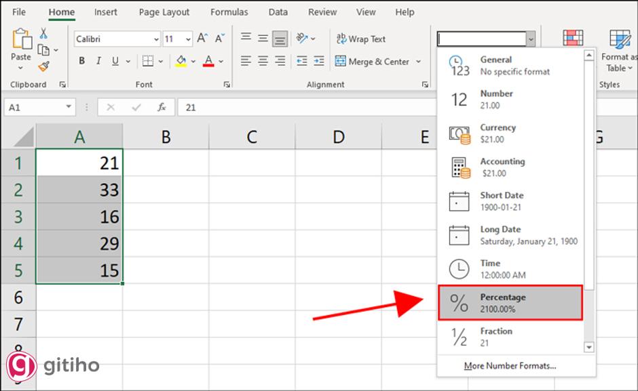Click the Align Left icon
This screenshot has height=391, width=638.
[246, 61]
